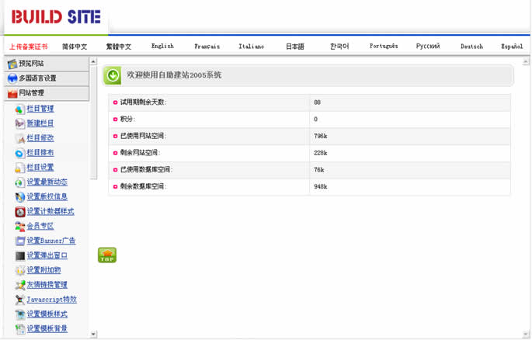Open the 上传备案证书 link
This screenshot has height=340, width=532.
click(28, 47)
